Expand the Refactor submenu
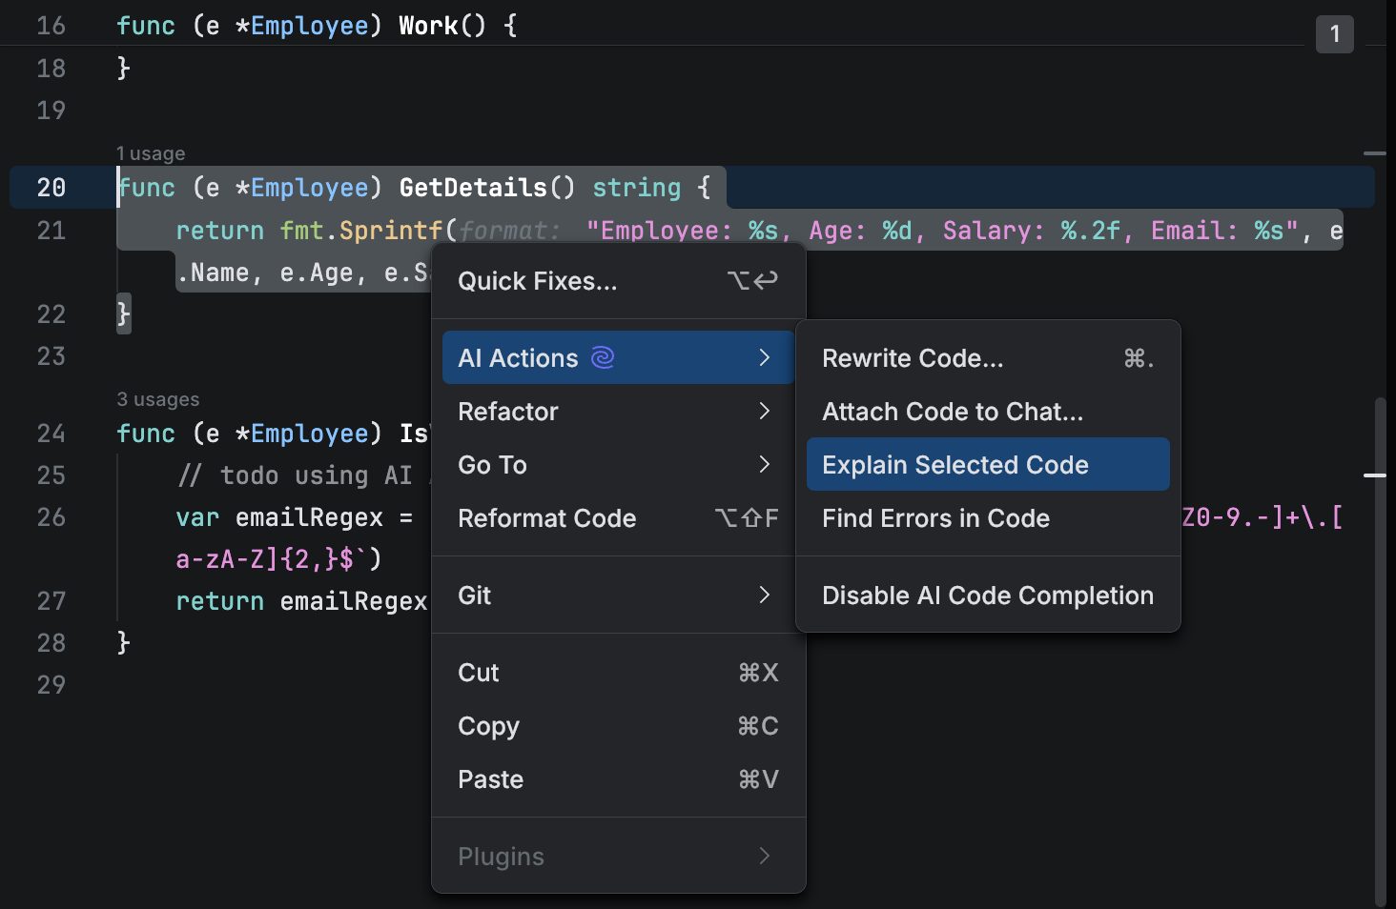This screenshot has height=909, width=1396. [507, 411]
